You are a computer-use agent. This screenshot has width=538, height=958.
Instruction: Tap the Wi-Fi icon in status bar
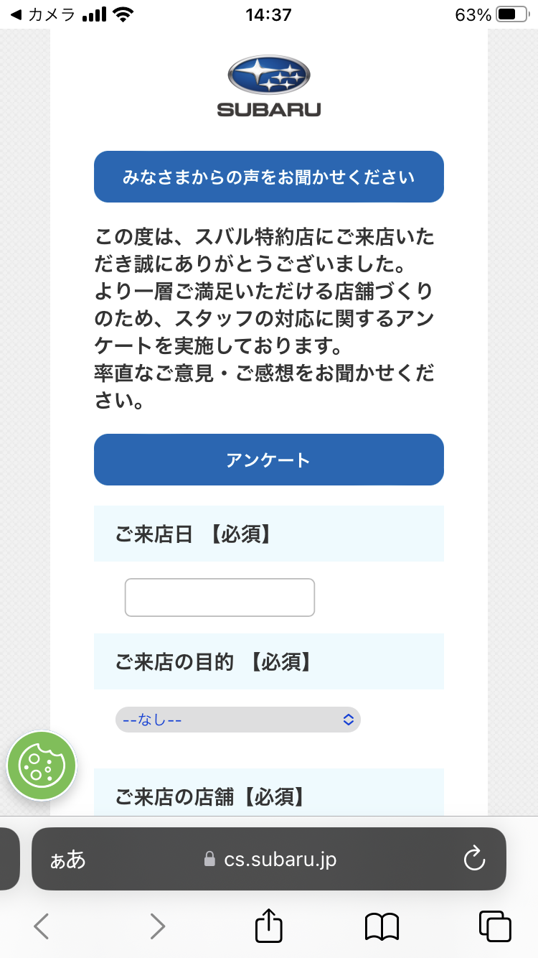pyautogui.click(x=123, y=15)
